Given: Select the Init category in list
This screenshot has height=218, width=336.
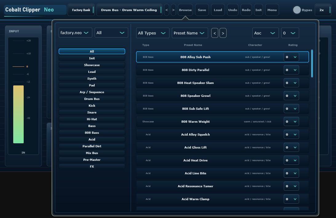Looking at the screenshot, I should click(92, 58).
